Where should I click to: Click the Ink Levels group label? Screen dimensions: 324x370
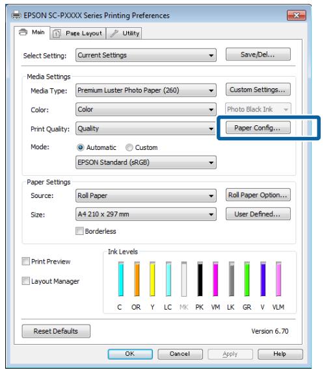point(123,252)
